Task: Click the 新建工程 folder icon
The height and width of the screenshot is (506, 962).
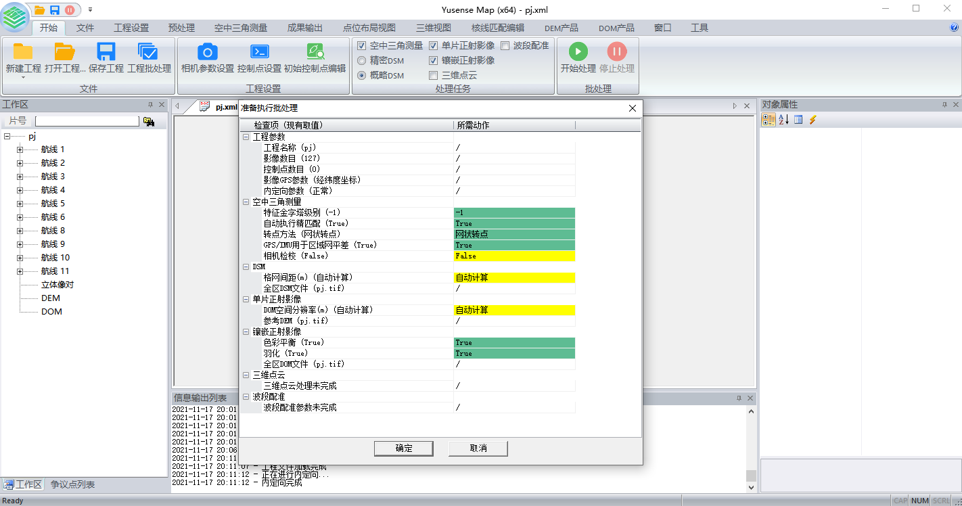Action: (x=23, y=51)
